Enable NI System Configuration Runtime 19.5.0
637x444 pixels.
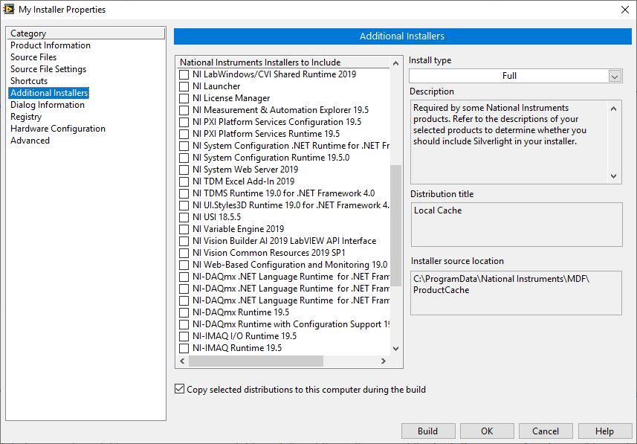tap(184, 158)
